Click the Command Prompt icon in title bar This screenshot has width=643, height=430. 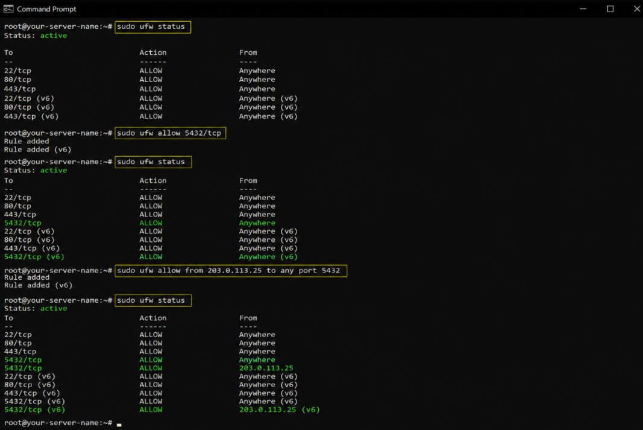[8, 8]
